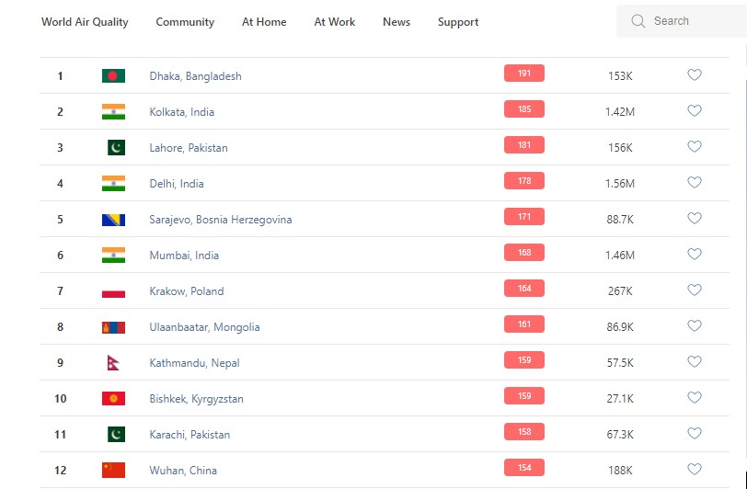
Task: Open the Community menu item
Action: click(x=185, y=22)
